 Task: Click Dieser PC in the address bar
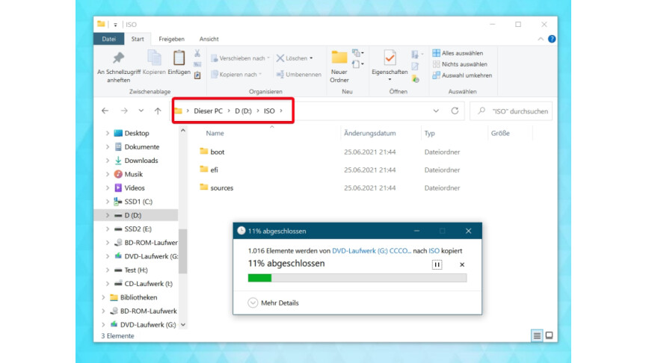tap(208, 111)
